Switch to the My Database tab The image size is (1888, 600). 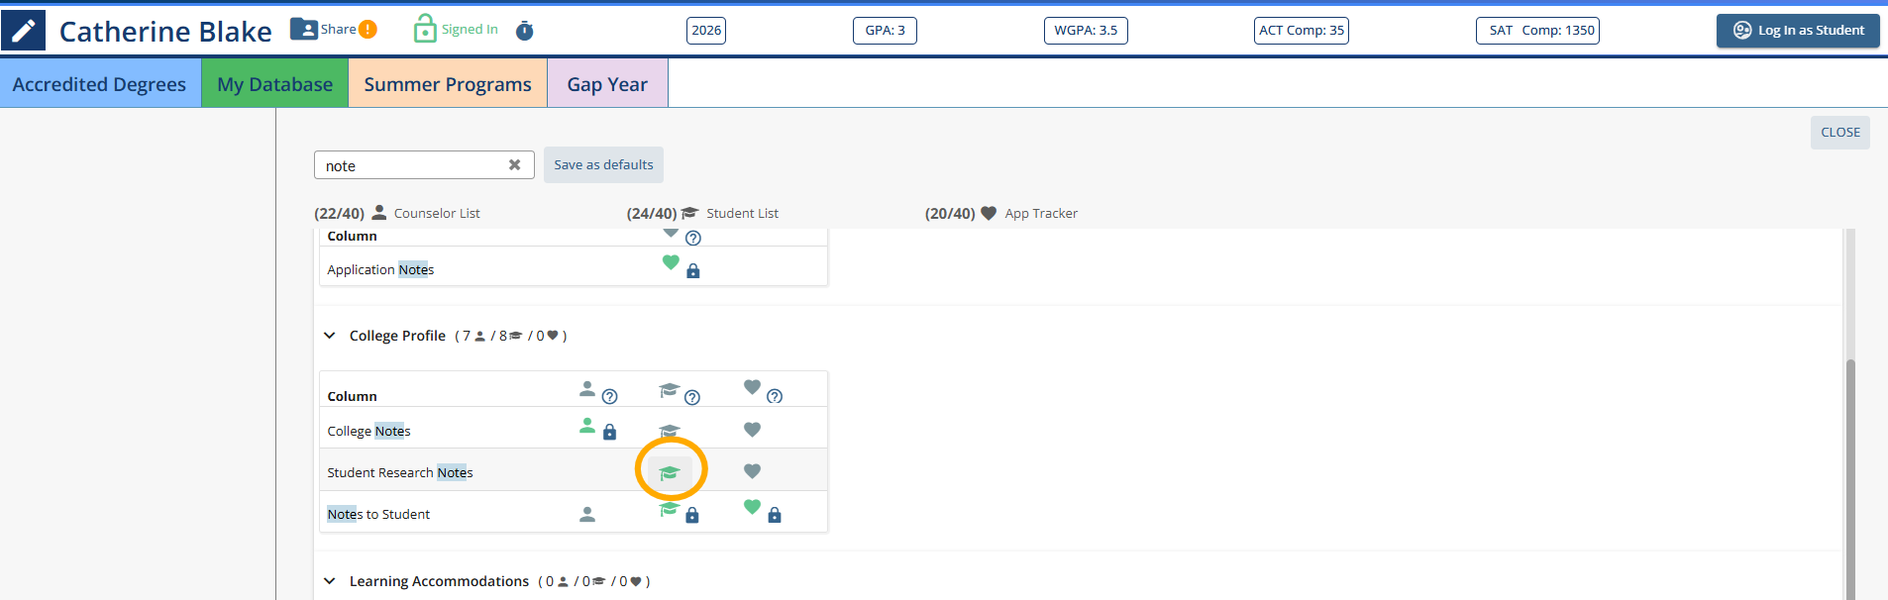coord(274,83)
